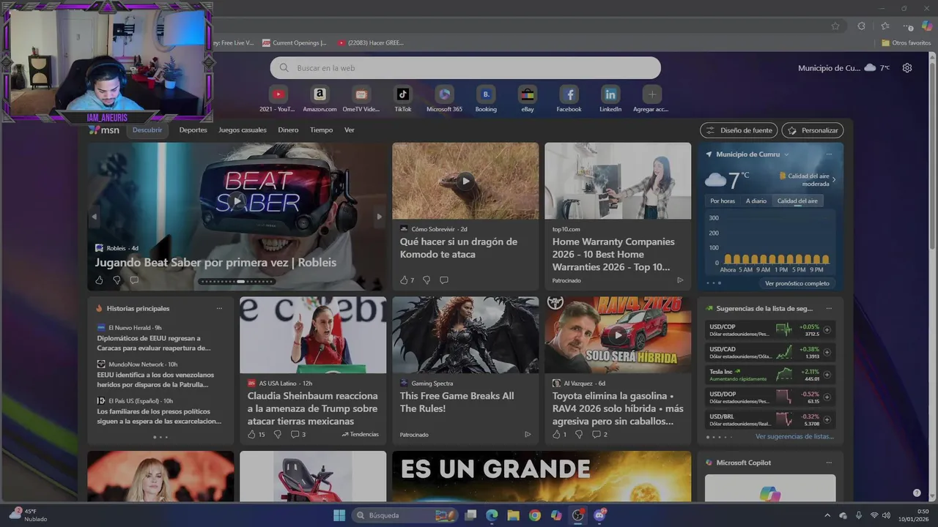This screenshot has height=527, width=938.
Task: Switch to the Dinero tab
Action: pyautogui.click(x=288, y=130)
